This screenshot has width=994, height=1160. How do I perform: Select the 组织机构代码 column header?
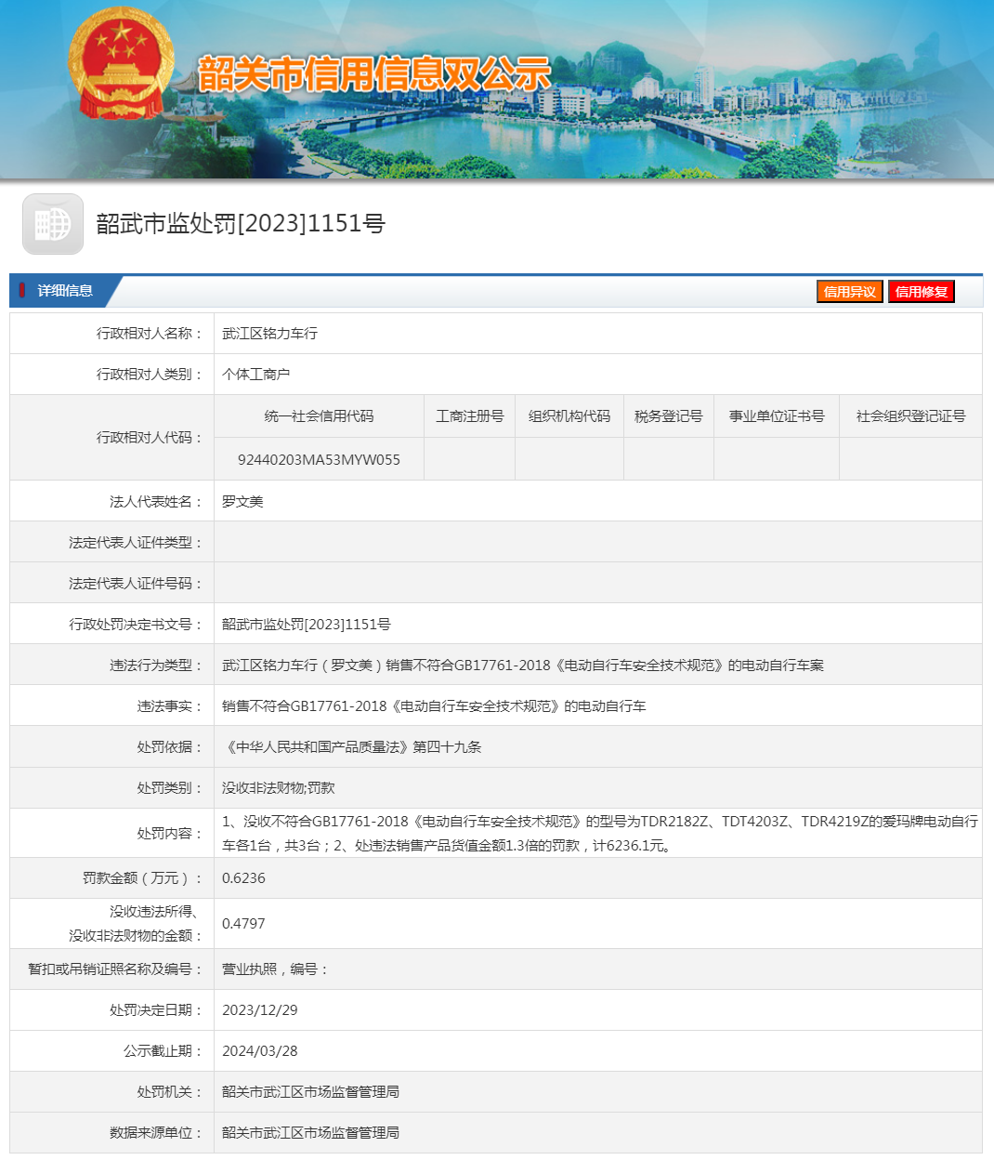569,416
